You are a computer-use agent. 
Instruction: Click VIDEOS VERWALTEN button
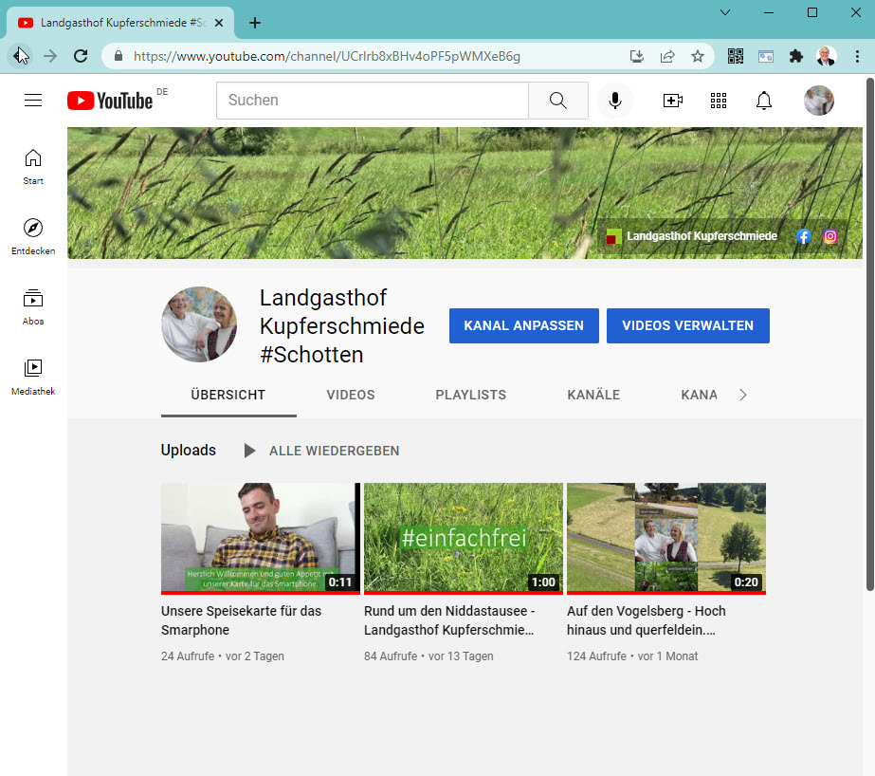[687, 325]
